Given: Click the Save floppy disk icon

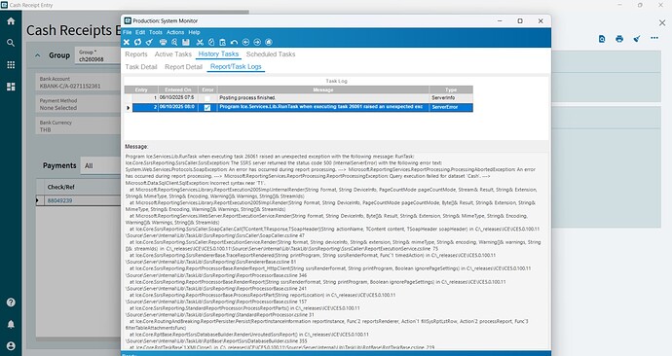Looking at the screenshot, I should [x=186, y=42].
